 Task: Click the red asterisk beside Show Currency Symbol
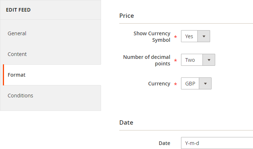[x=176, y=37]
